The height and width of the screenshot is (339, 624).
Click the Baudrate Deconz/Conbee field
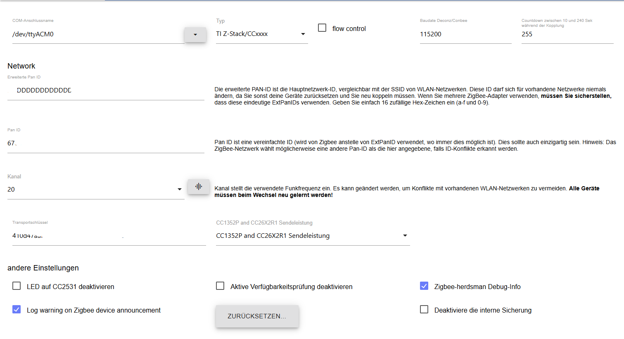tap(465, 34)
